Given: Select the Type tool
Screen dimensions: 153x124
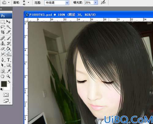Looking at the screenshot, I should (9, 60).
